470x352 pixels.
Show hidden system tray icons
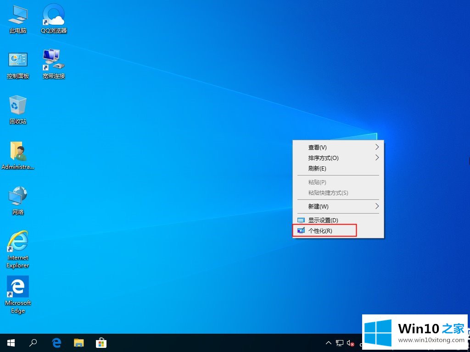tap(328, 342)
